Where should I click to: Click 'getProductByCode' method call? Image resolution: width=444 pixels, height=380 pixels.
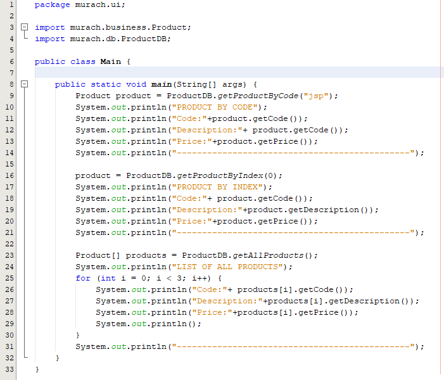coord(258,96)
